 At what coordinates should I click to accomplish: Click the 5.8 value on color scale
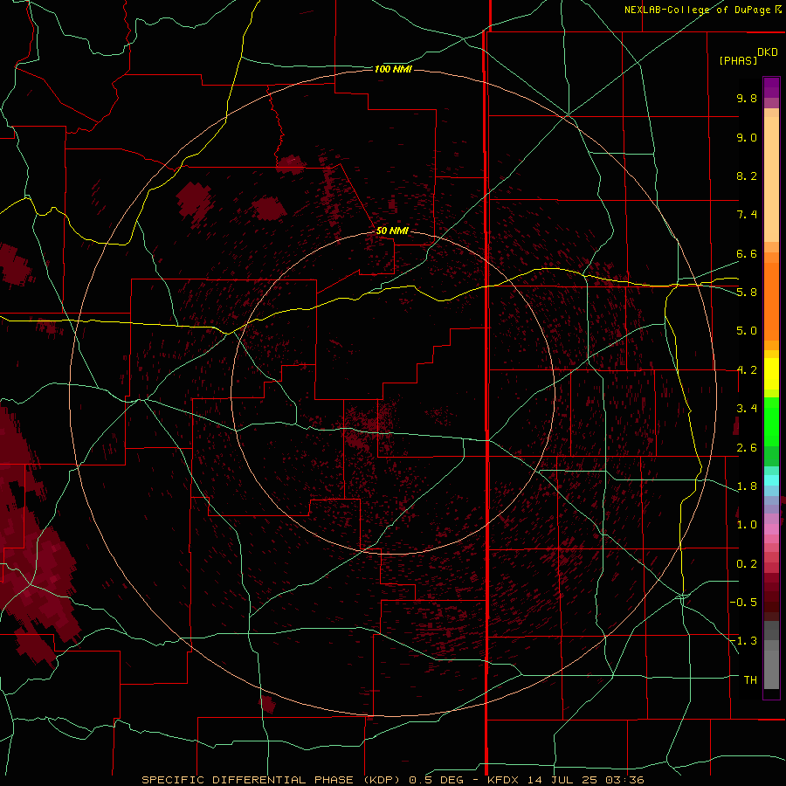click(x=747, y=293)
